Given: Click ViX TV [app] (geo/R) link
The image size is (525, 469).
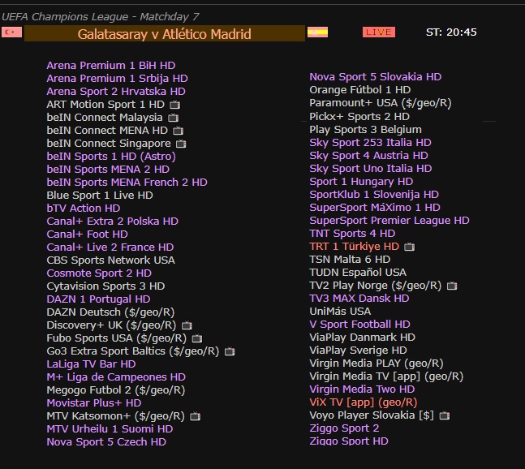Looking at the screenshot, I should point(364,402).
